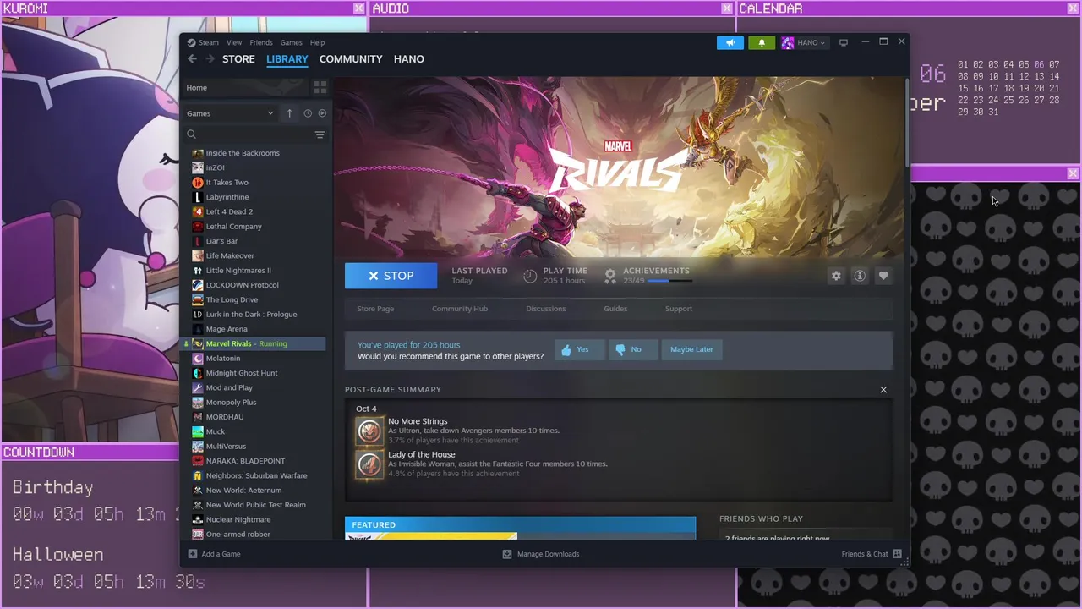Open the Friends menu
The height and width of the screenshot is (609, 1082).
261,42
